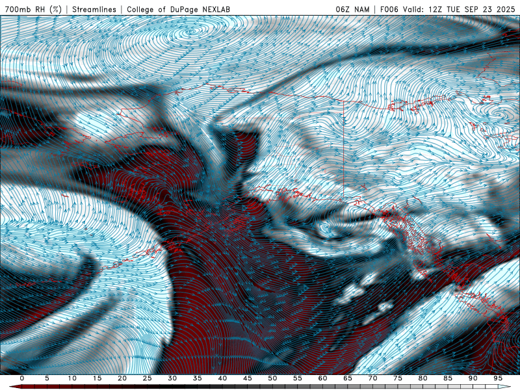
Task: Click the streamline vortex near the right map edge
Action: pyautogui.click(x=499, y=114)
